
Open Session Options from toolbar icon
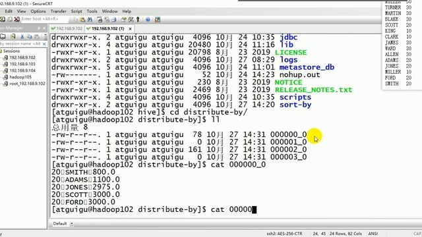123,19
